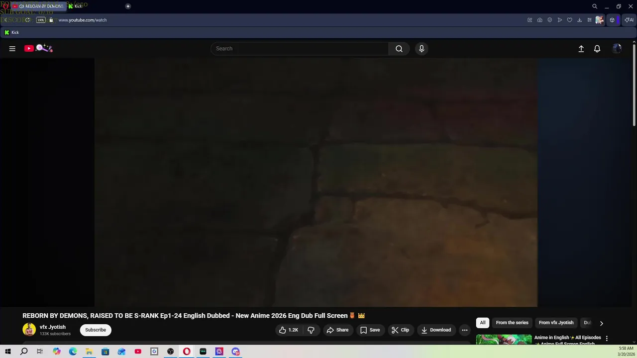Screen dimensions: 637x358
Task: Open the ad blocker shield icon
Action: (550, 20)
